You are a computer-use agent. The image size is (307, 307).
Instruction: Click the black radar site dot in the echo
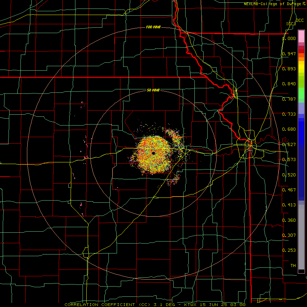(x=153, y=153)
